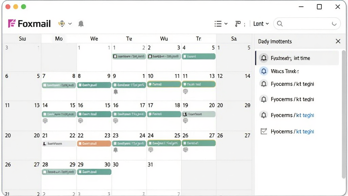Tick the checkbox on Wednesday 2 event
348x196 pixels.
(150, 56)
